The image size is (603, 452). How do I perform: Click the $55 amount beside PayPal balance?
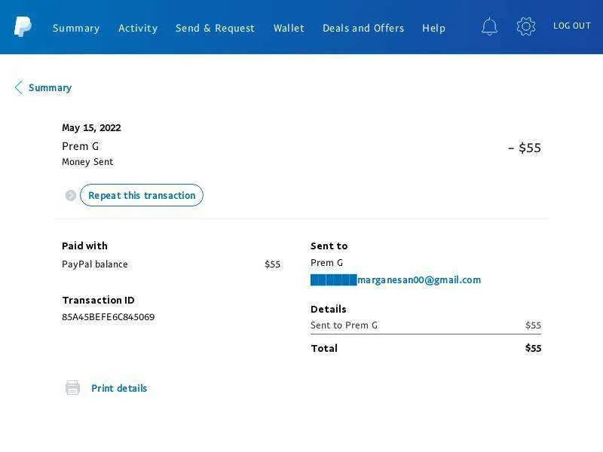[x=273, y=264]
